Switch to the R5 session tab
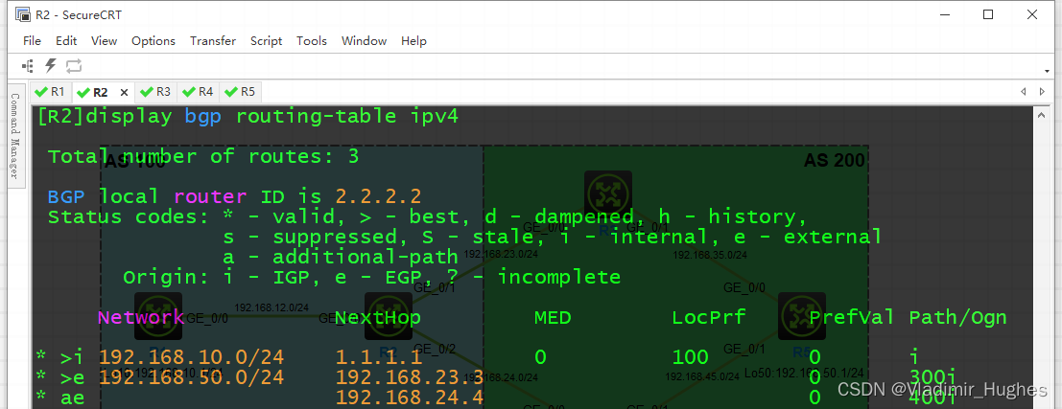The width and height of the screenshot is (1062, 409). 241,92
